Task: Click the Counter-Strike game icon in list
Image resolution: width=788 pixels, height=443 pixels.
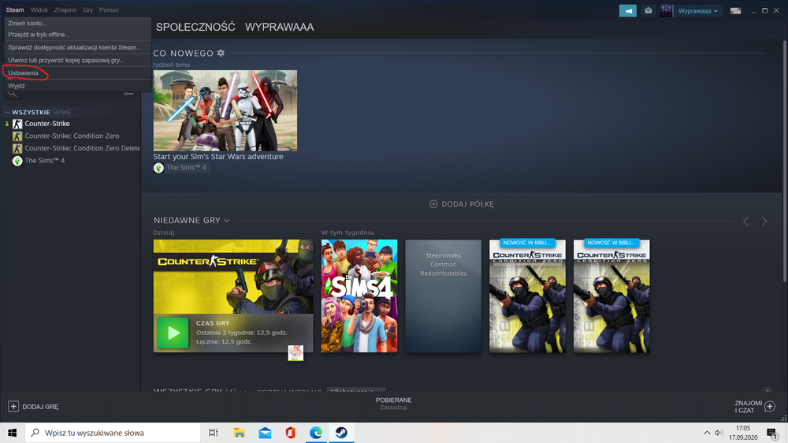Action: coord(17,124)
